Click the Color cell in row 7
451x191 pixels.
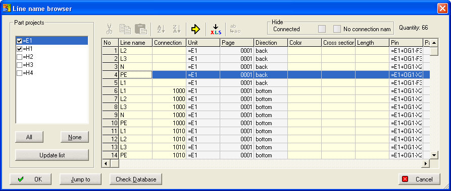click(x=305, y=99)
